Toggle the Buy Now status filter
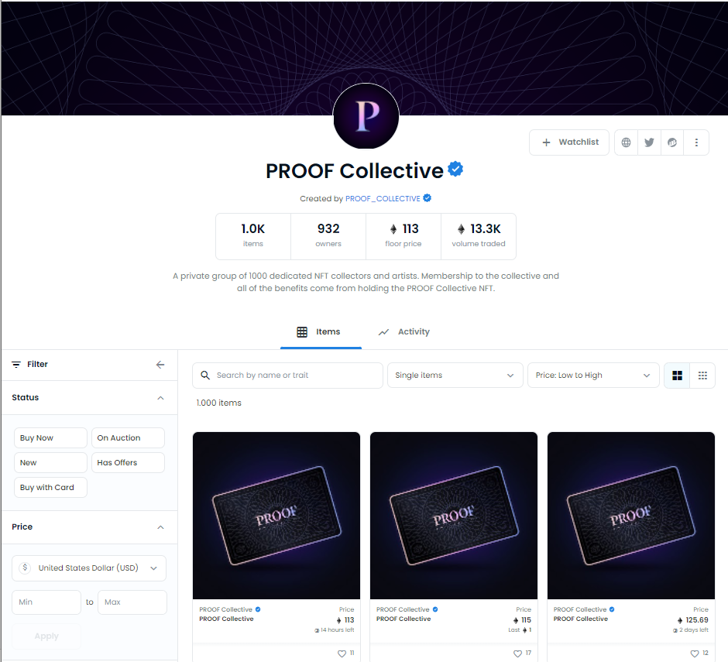 click(50, 437)
